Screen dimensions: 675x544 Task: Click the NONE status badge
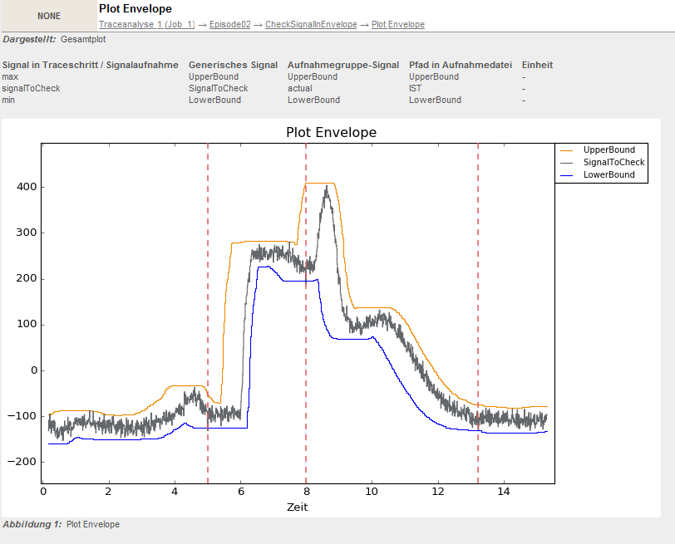(49, 16)
